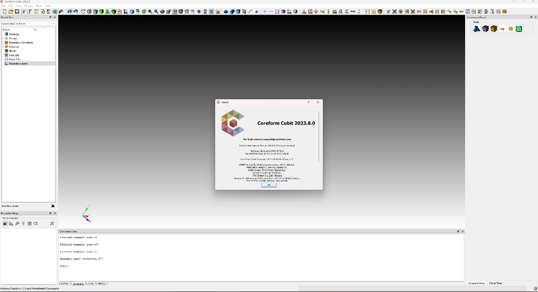Click the green meshed pyramid toolbar icon
The image size is (538, 292).
click(107, 12)
